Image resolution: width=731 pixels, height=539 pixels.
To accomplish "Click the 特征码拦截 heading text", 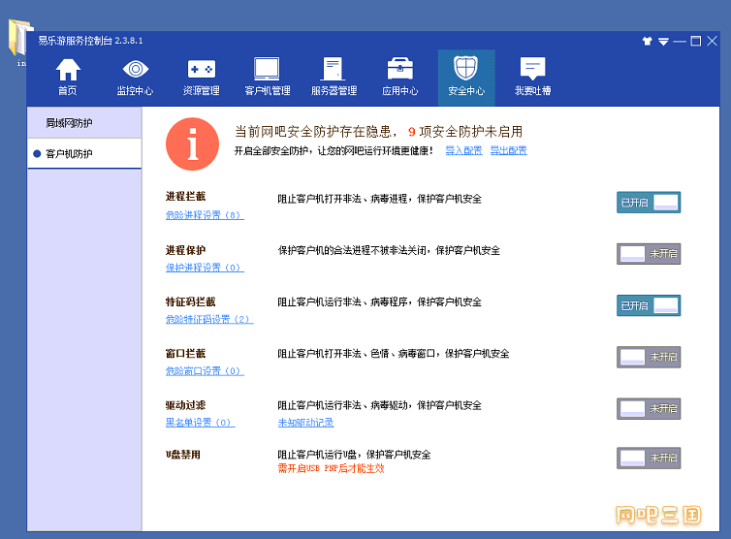I will point(190,301).
